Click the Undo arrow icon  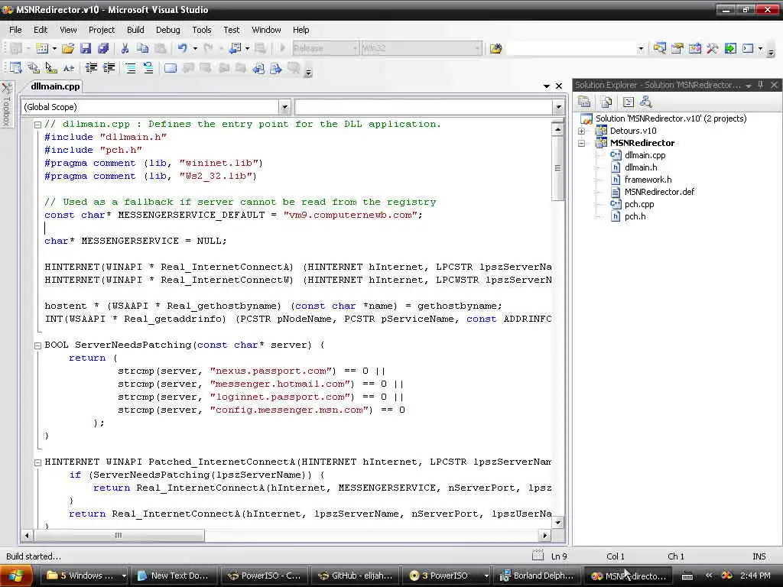pyautogui.click(x=182, y=48)
